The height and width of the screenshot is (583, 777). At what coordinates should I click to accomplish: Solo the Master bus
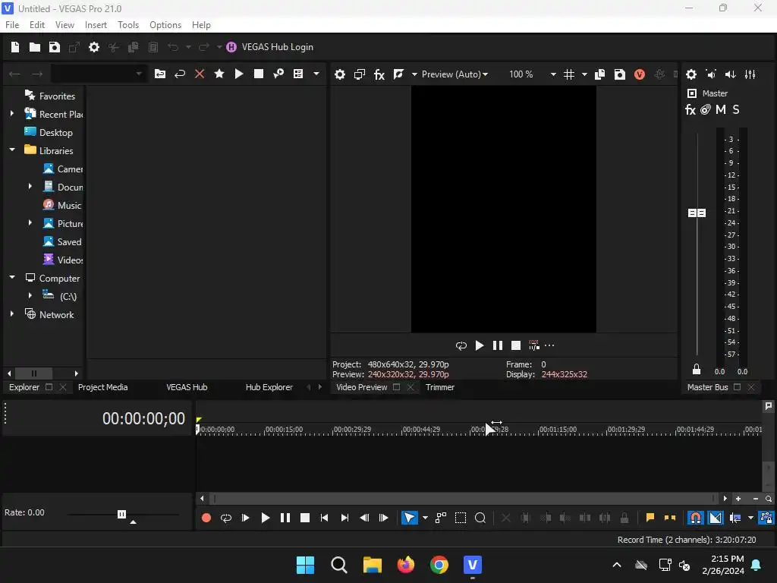[736, 109]
